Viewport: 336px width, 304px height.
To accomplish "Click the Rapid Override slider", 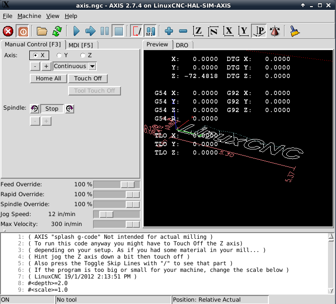I will (117, 195).
